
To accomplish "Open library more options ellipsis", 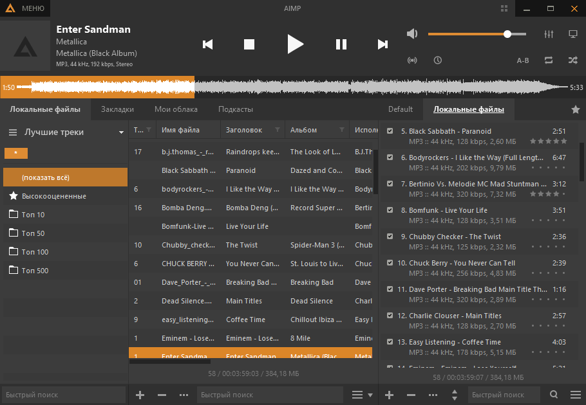I will pyautogui.click(x=184, y=395).
